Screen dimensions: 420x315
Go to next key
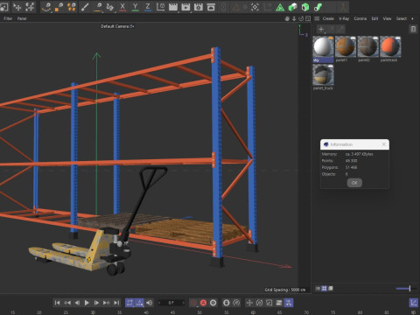(107, 303)
